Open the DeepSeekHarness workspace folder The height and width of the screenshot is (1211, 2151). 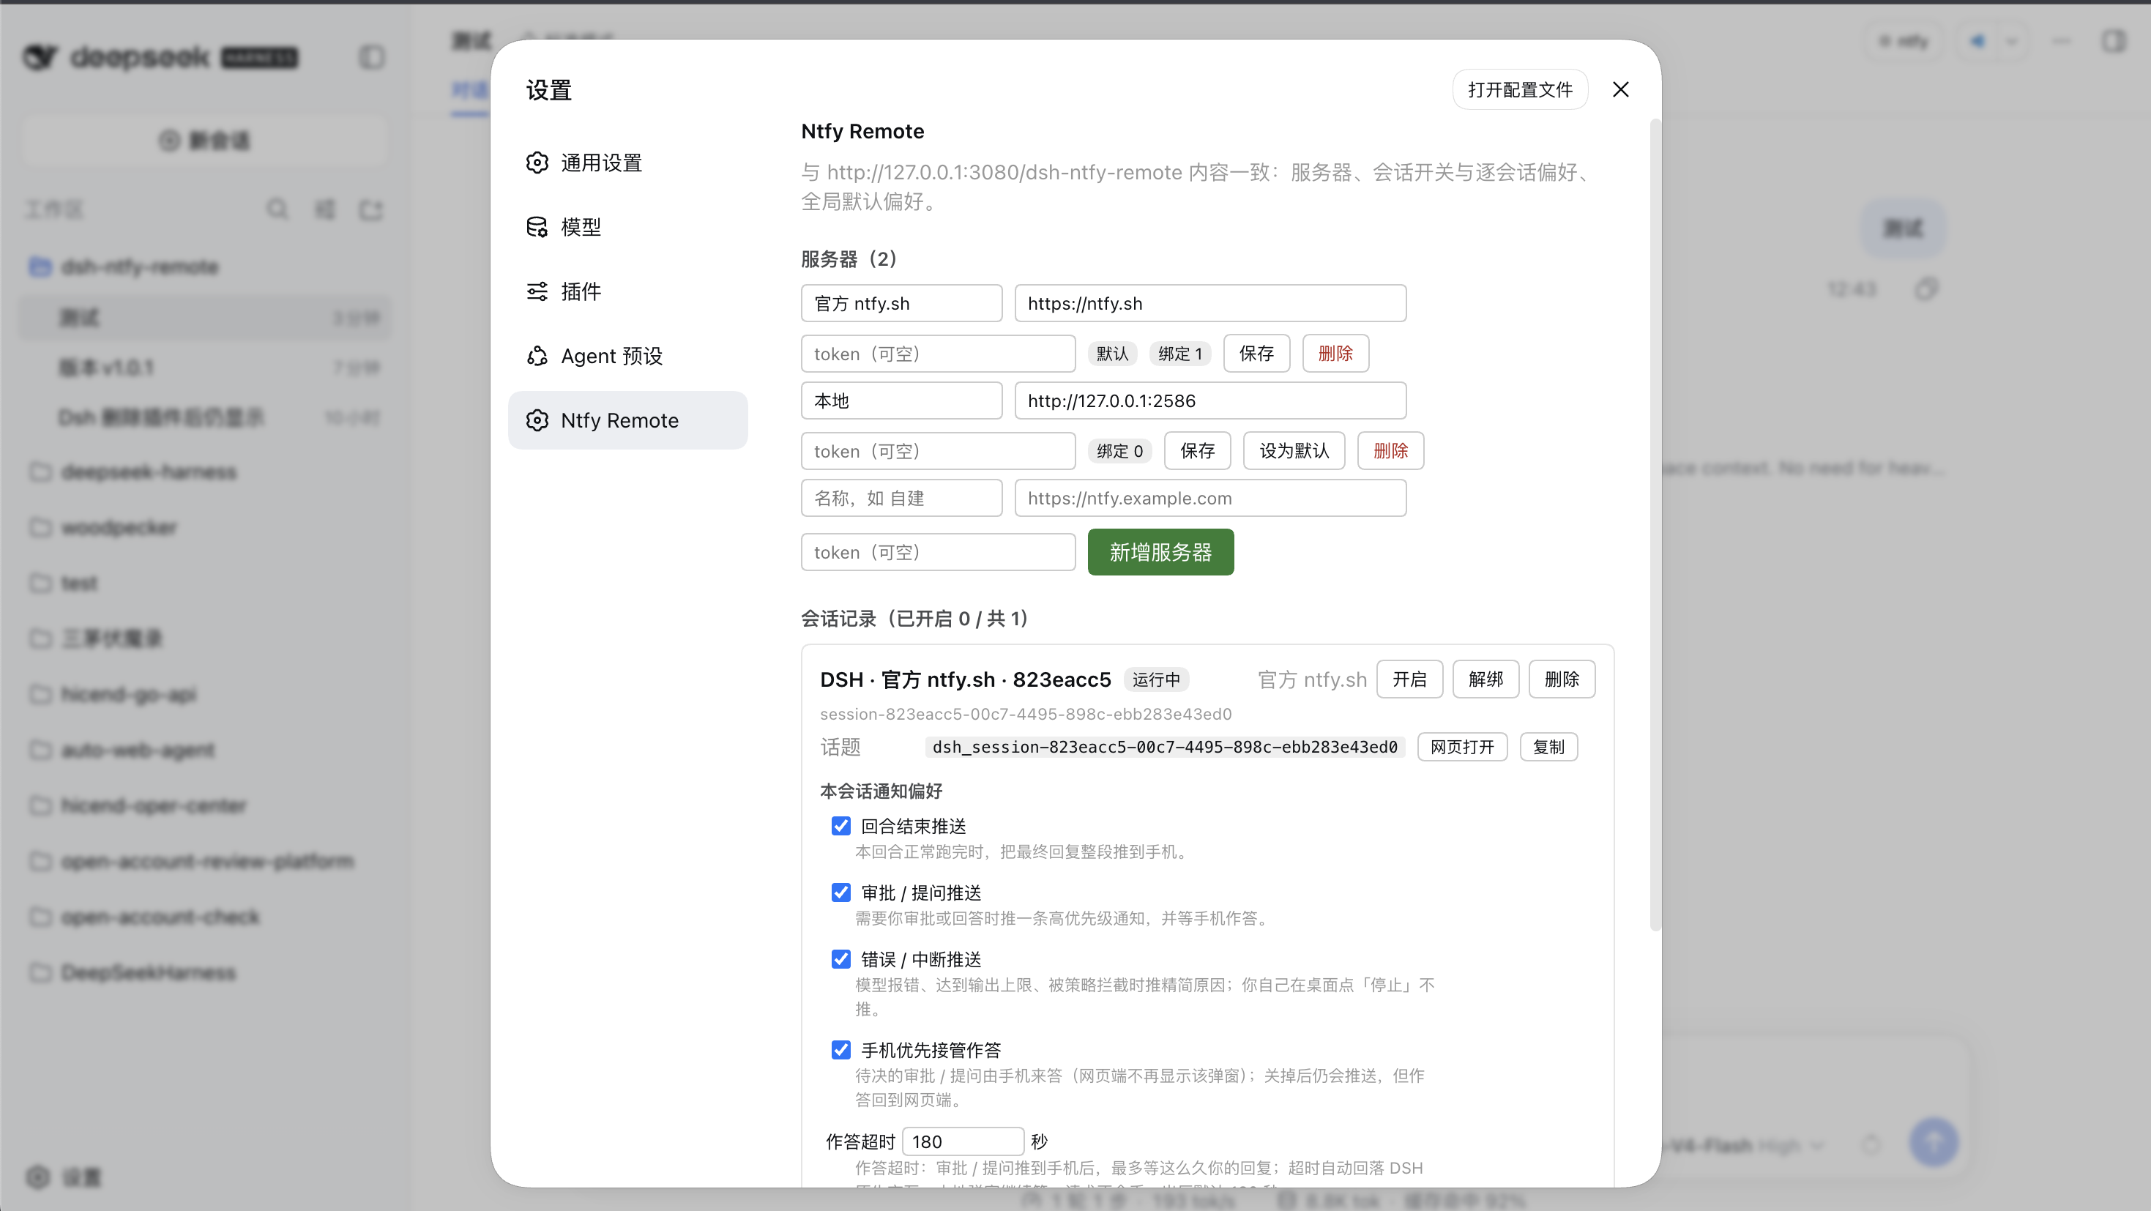(204, 972)
